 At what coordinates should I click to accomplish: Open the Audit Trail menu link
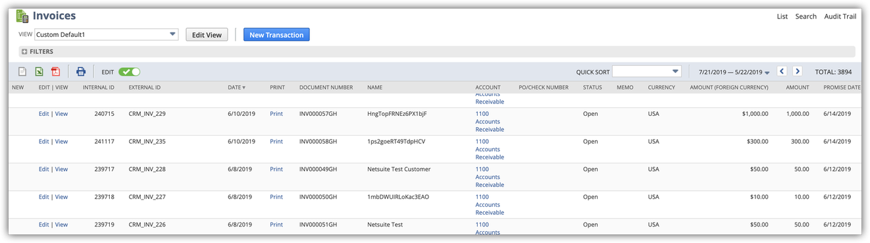(x=840, y=16)
